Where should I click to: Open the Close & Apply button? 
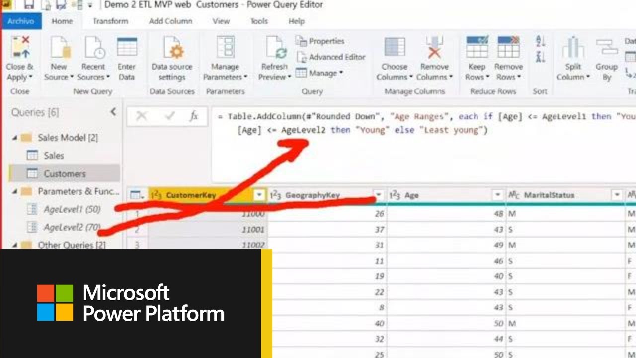pos(20,59)
